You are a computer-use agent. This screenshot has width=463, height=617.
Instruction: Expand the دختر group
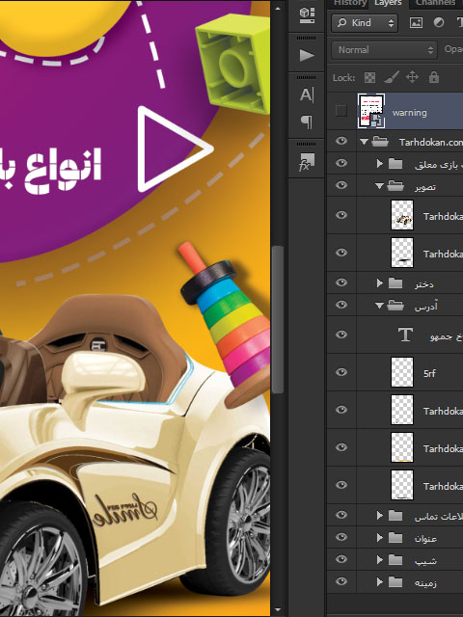(379, 282)
